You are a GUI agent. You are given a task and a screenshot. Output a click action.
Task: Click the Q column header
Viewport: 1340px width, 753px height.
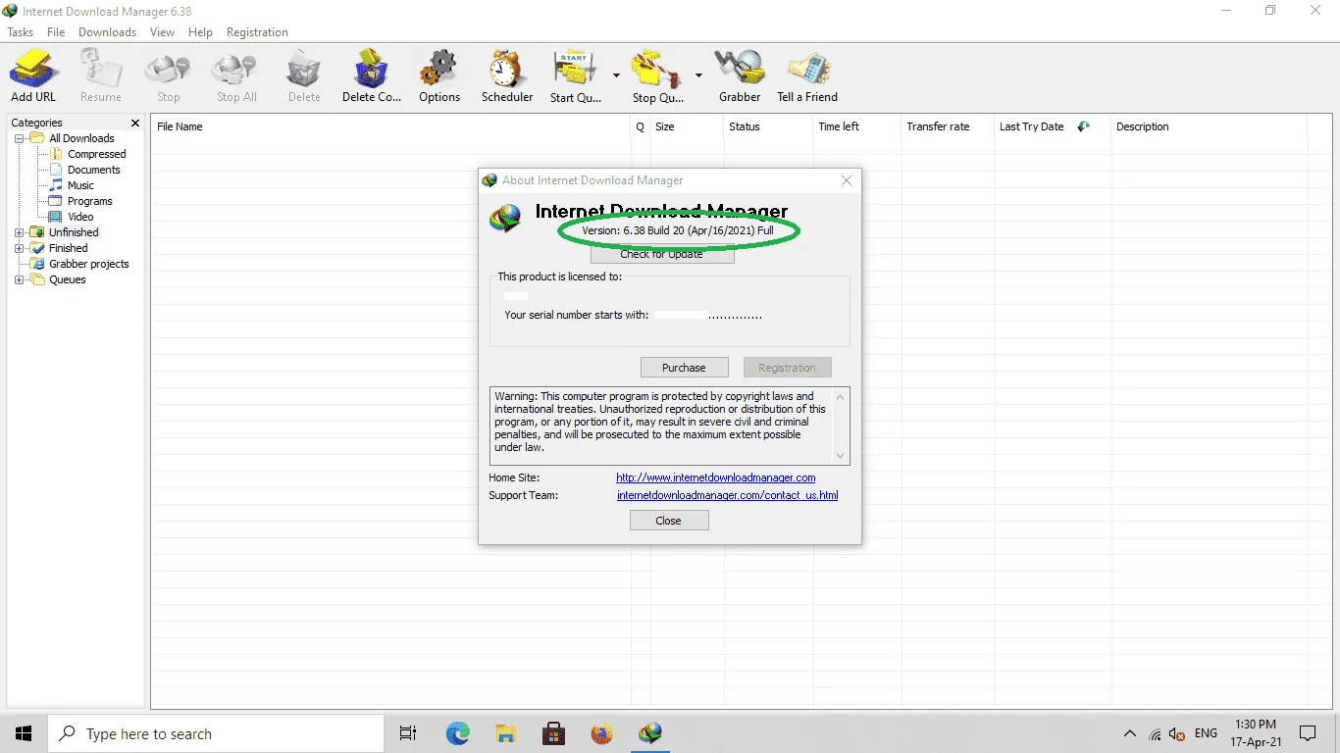point(641,126)
